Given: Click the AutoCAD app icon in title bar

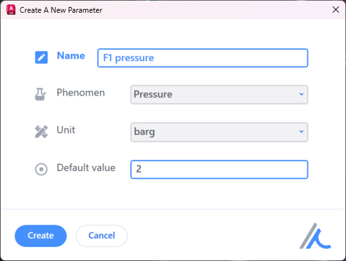Looking at the screenshot, I should coord(11,10).
